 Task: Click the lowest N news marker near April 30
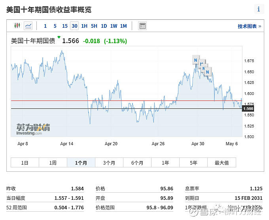(207, 72)
